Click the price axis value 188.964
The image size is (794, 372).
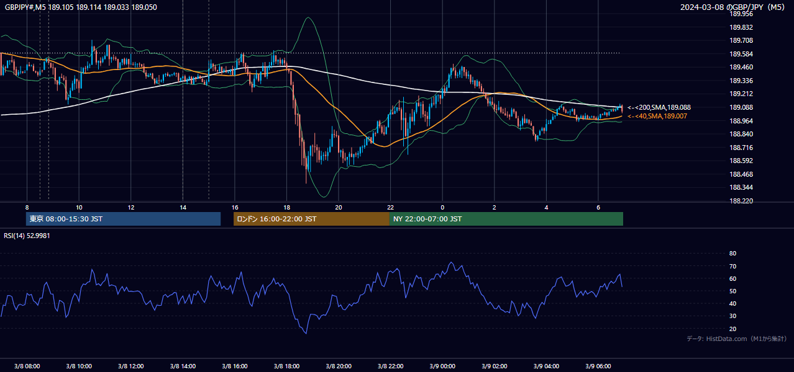click(x=741, y=121)
